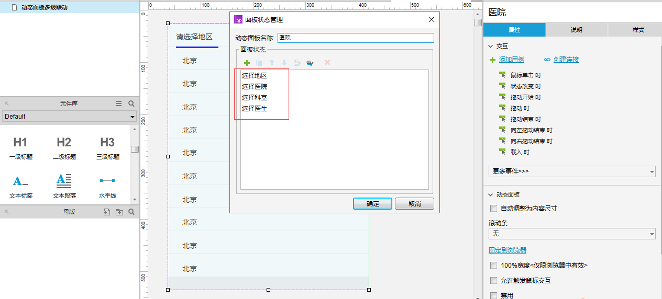This screenshot has height=299, width=662.
Task: Select the 载入 时 event
Action: pyautogui.click(x=520, y=152)
